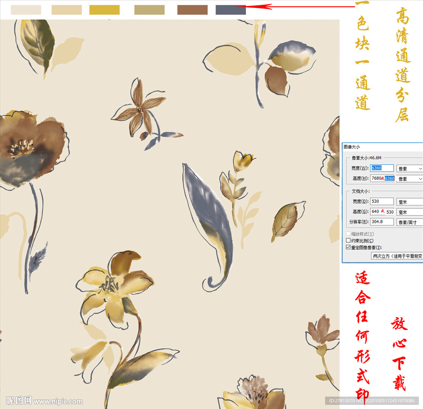
Task: Click the 像素大小:46.6M label
Action: pos(366,158)
